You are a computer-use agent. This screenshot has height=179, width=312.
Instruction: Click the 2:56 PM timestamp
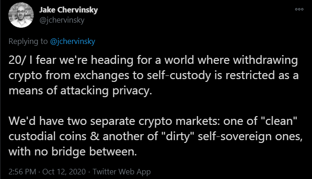click(x=22, y=172)
